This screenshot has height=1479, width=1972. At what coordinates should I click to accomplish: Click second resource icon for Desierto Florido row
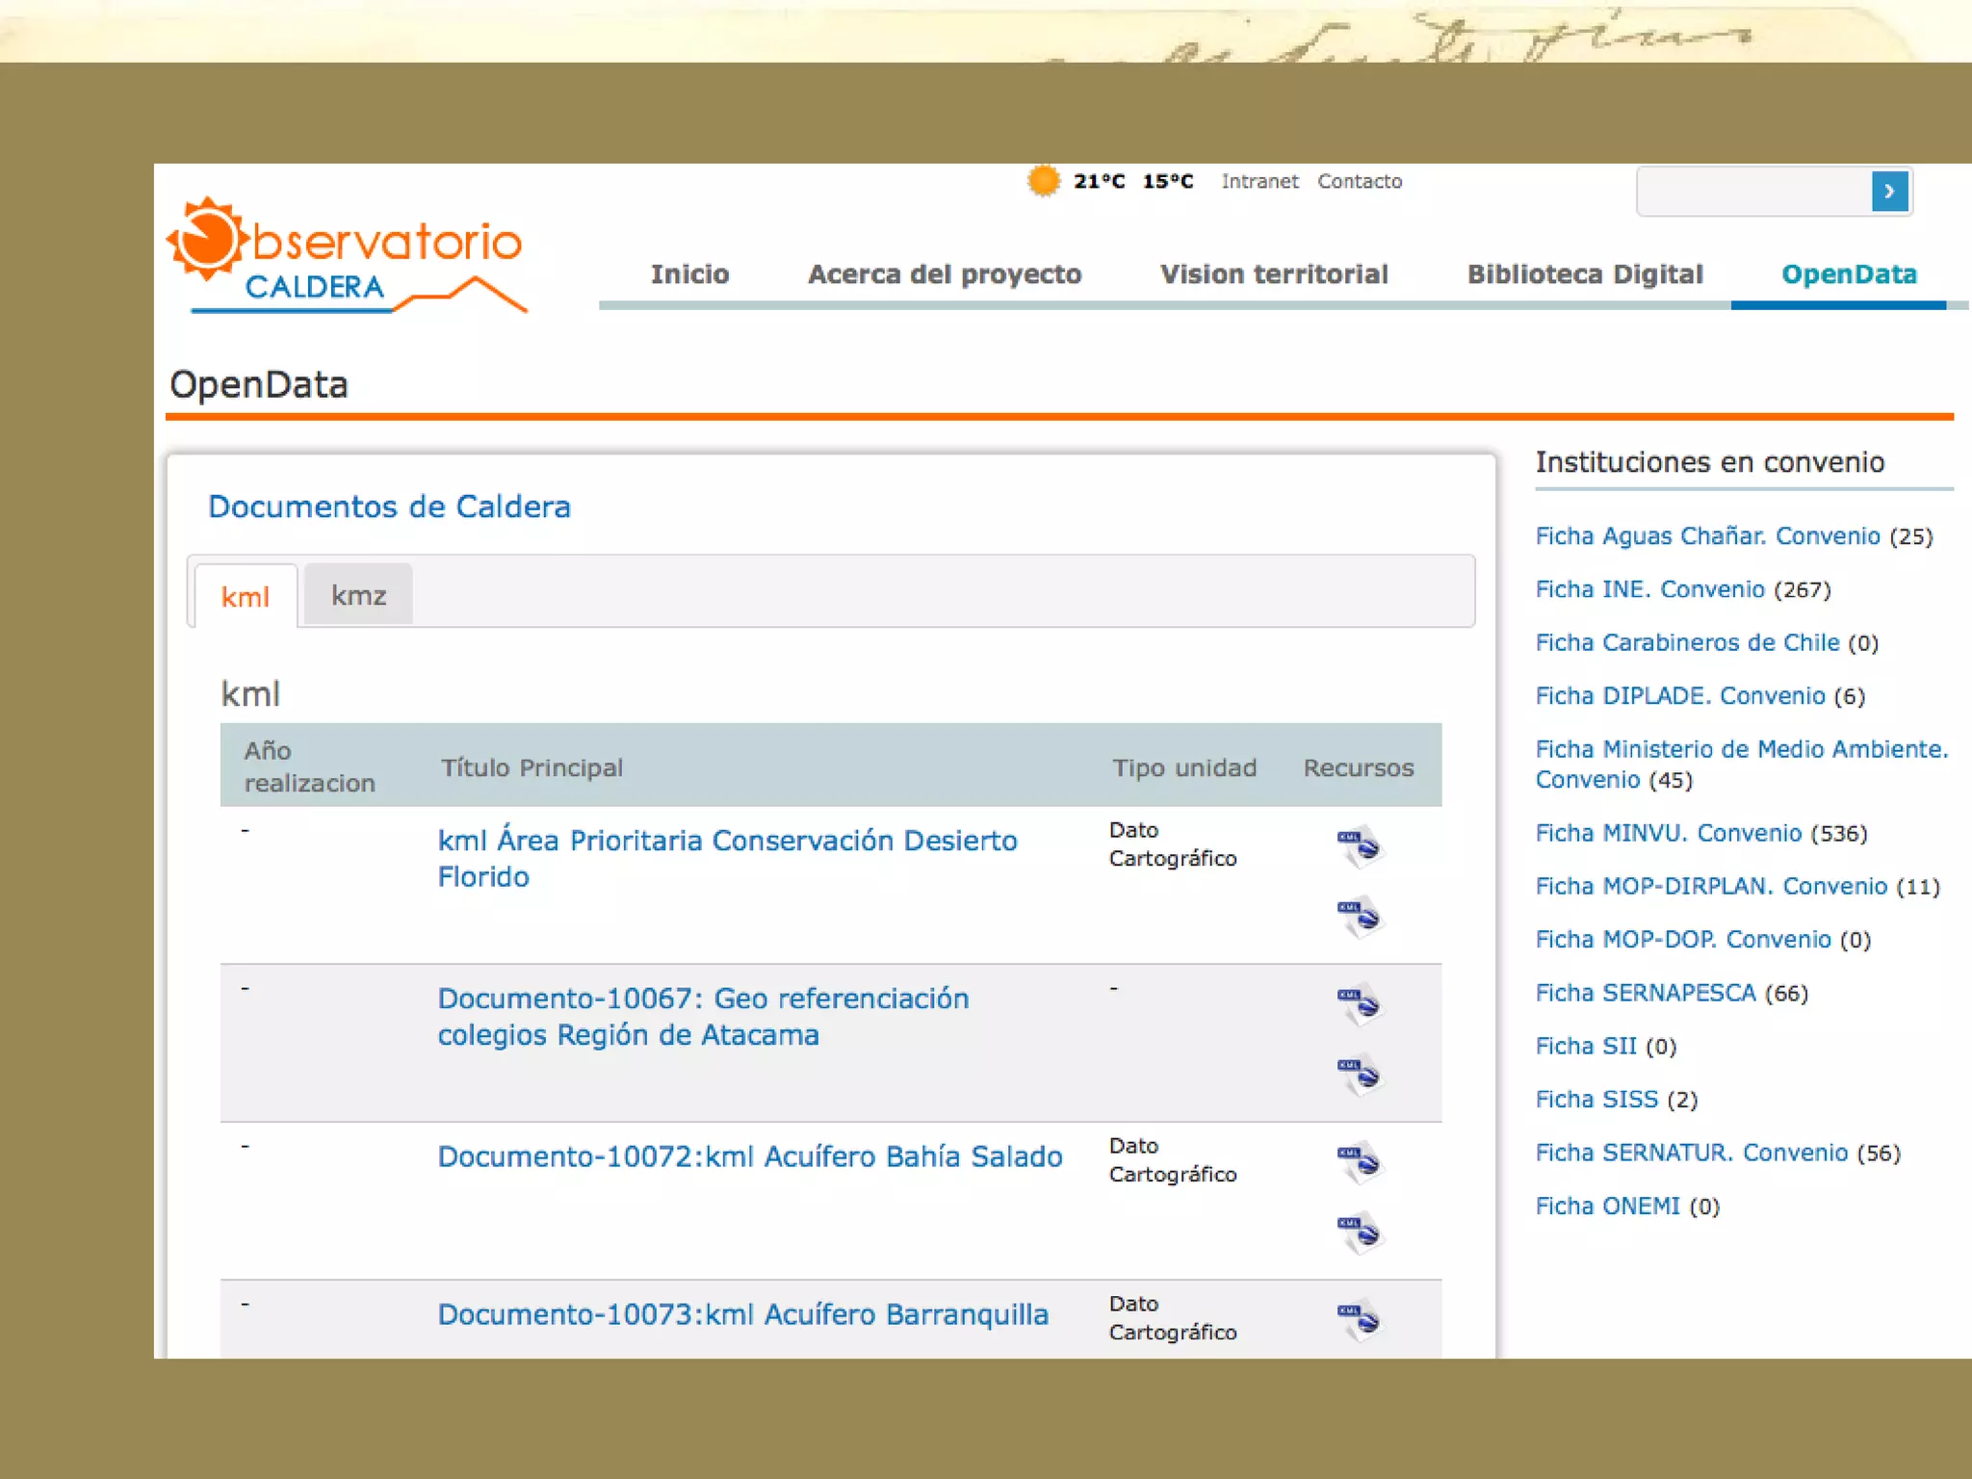click(x=1359, y=916)
